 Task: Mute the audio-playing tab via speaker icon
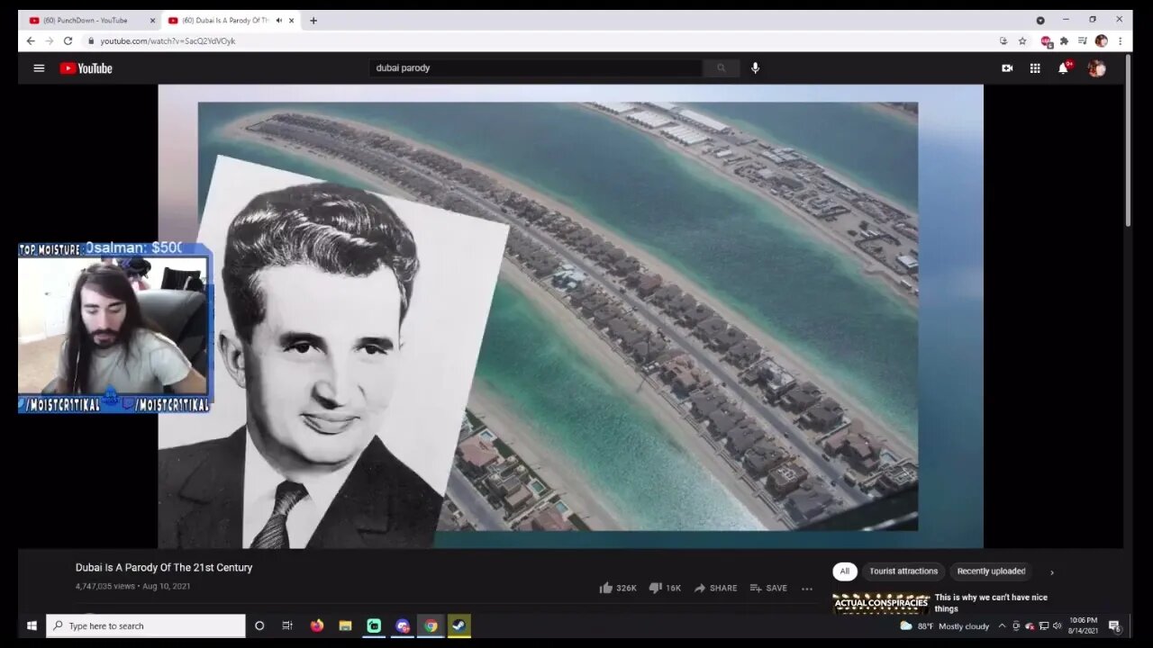pyautogui.click(x=278, y=20)
